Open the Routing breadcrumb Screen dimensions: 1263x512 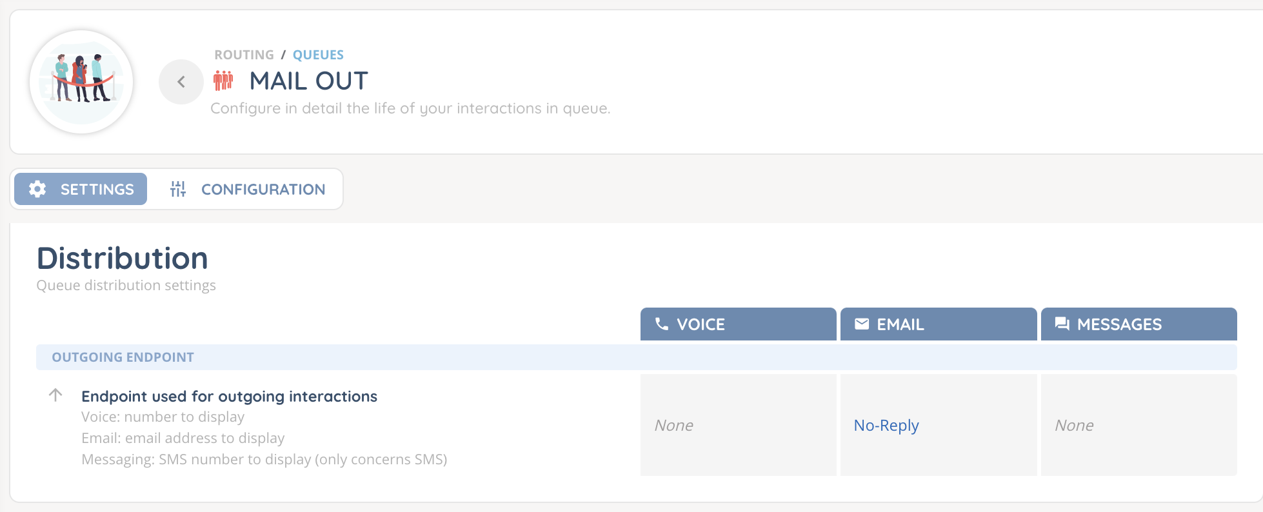click(244, 55)
